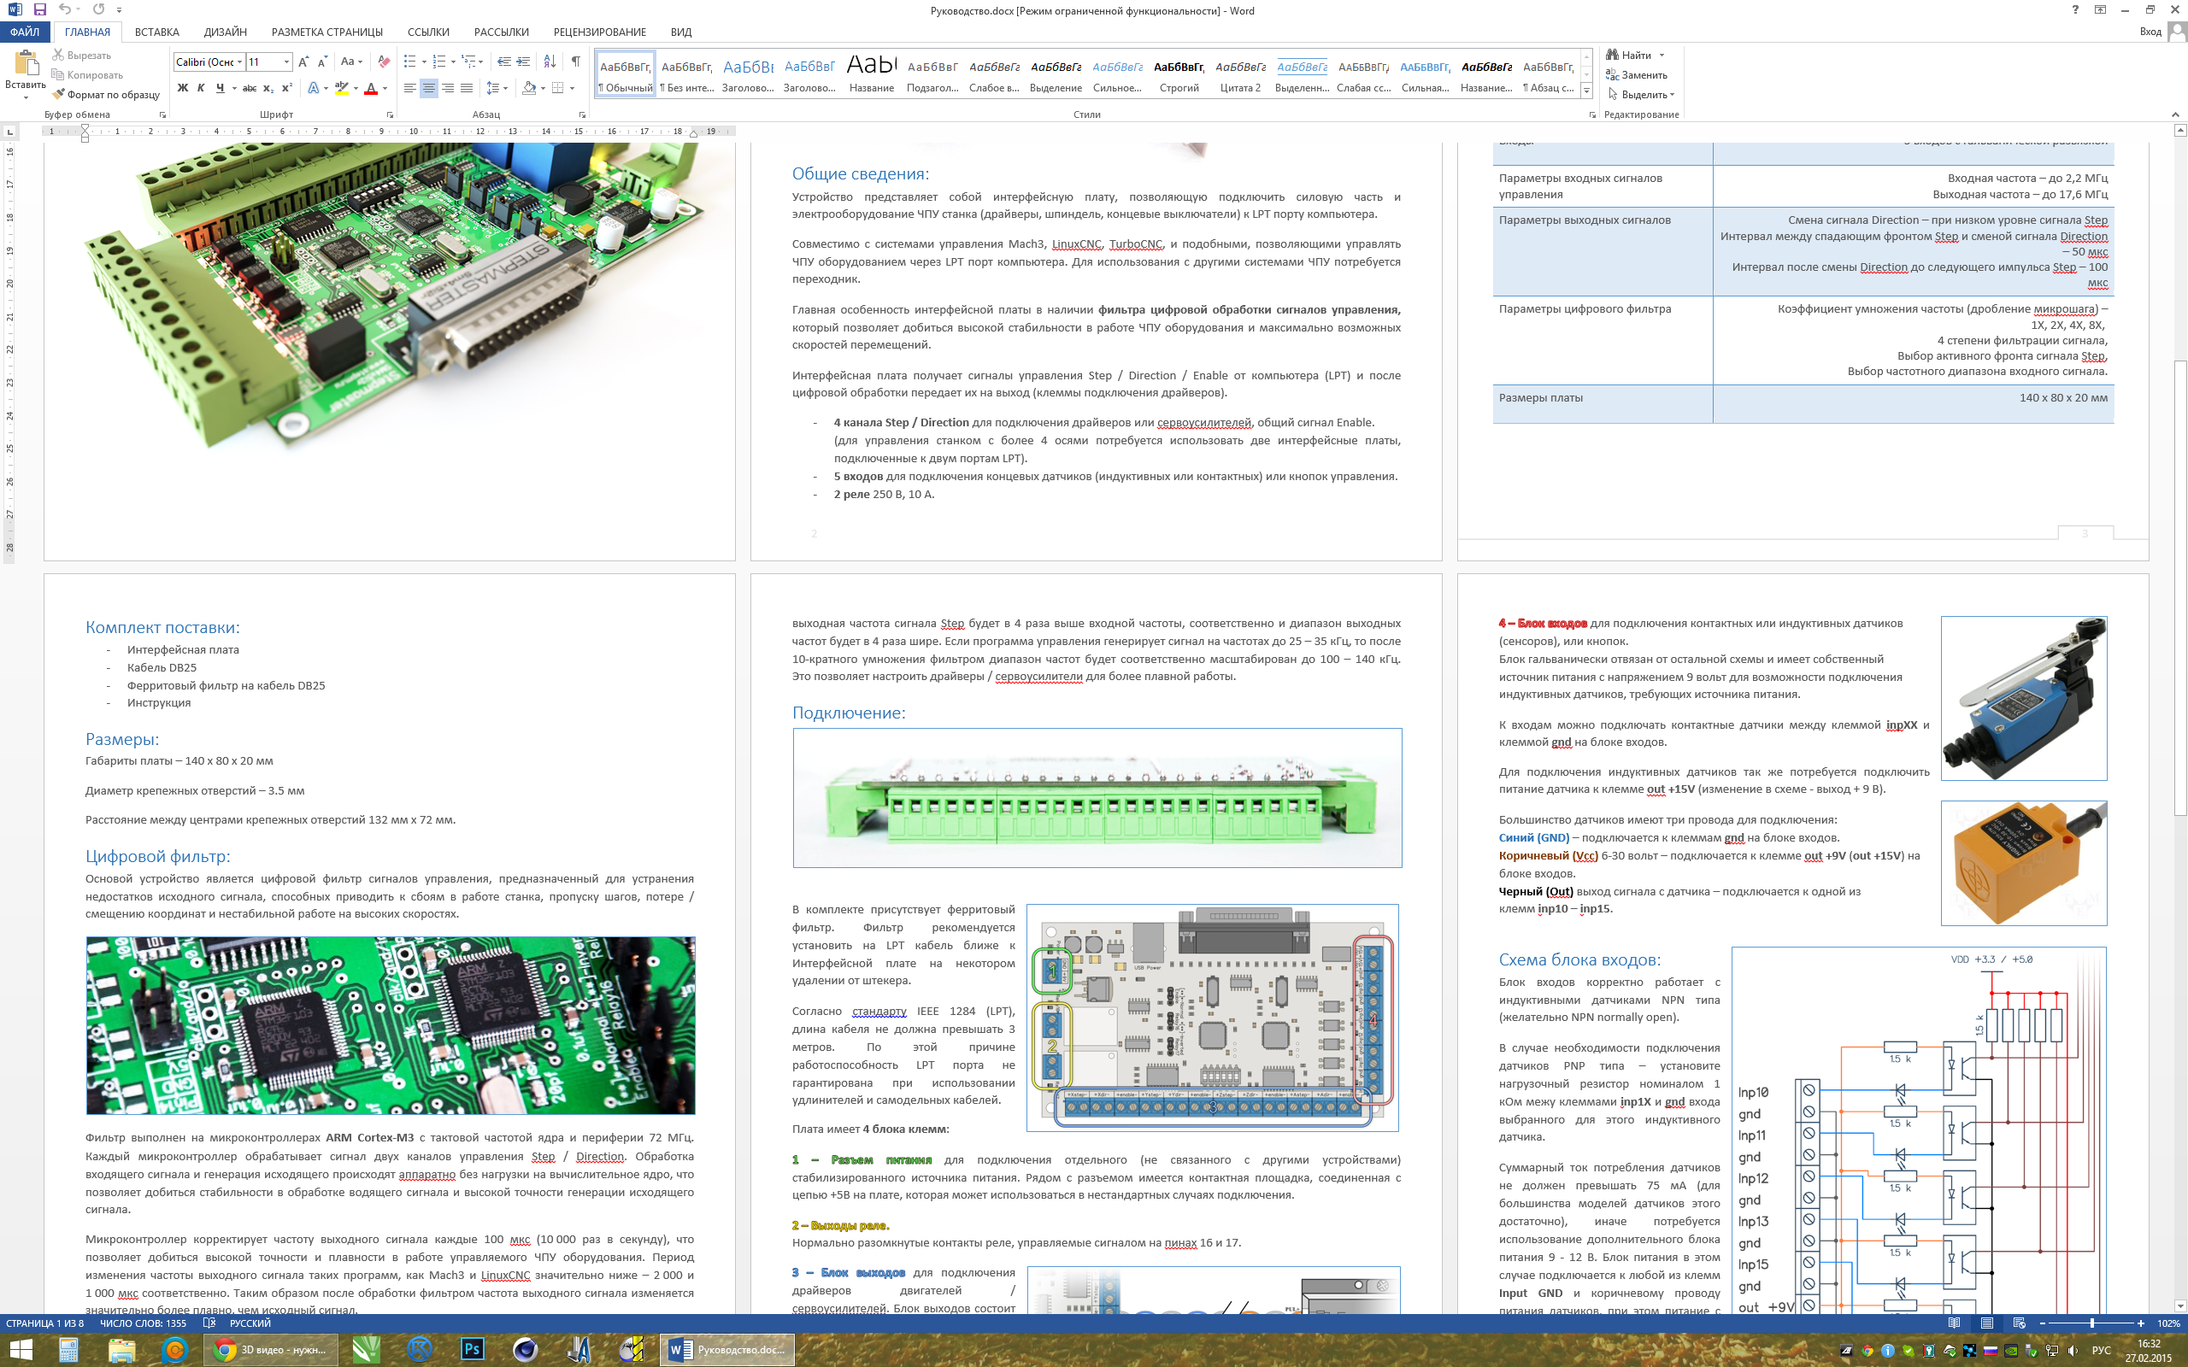Click the Justify text alignment icon
Viewport: 2188px width, 1367px height.
pyautogui.click(x=467, y=88)
